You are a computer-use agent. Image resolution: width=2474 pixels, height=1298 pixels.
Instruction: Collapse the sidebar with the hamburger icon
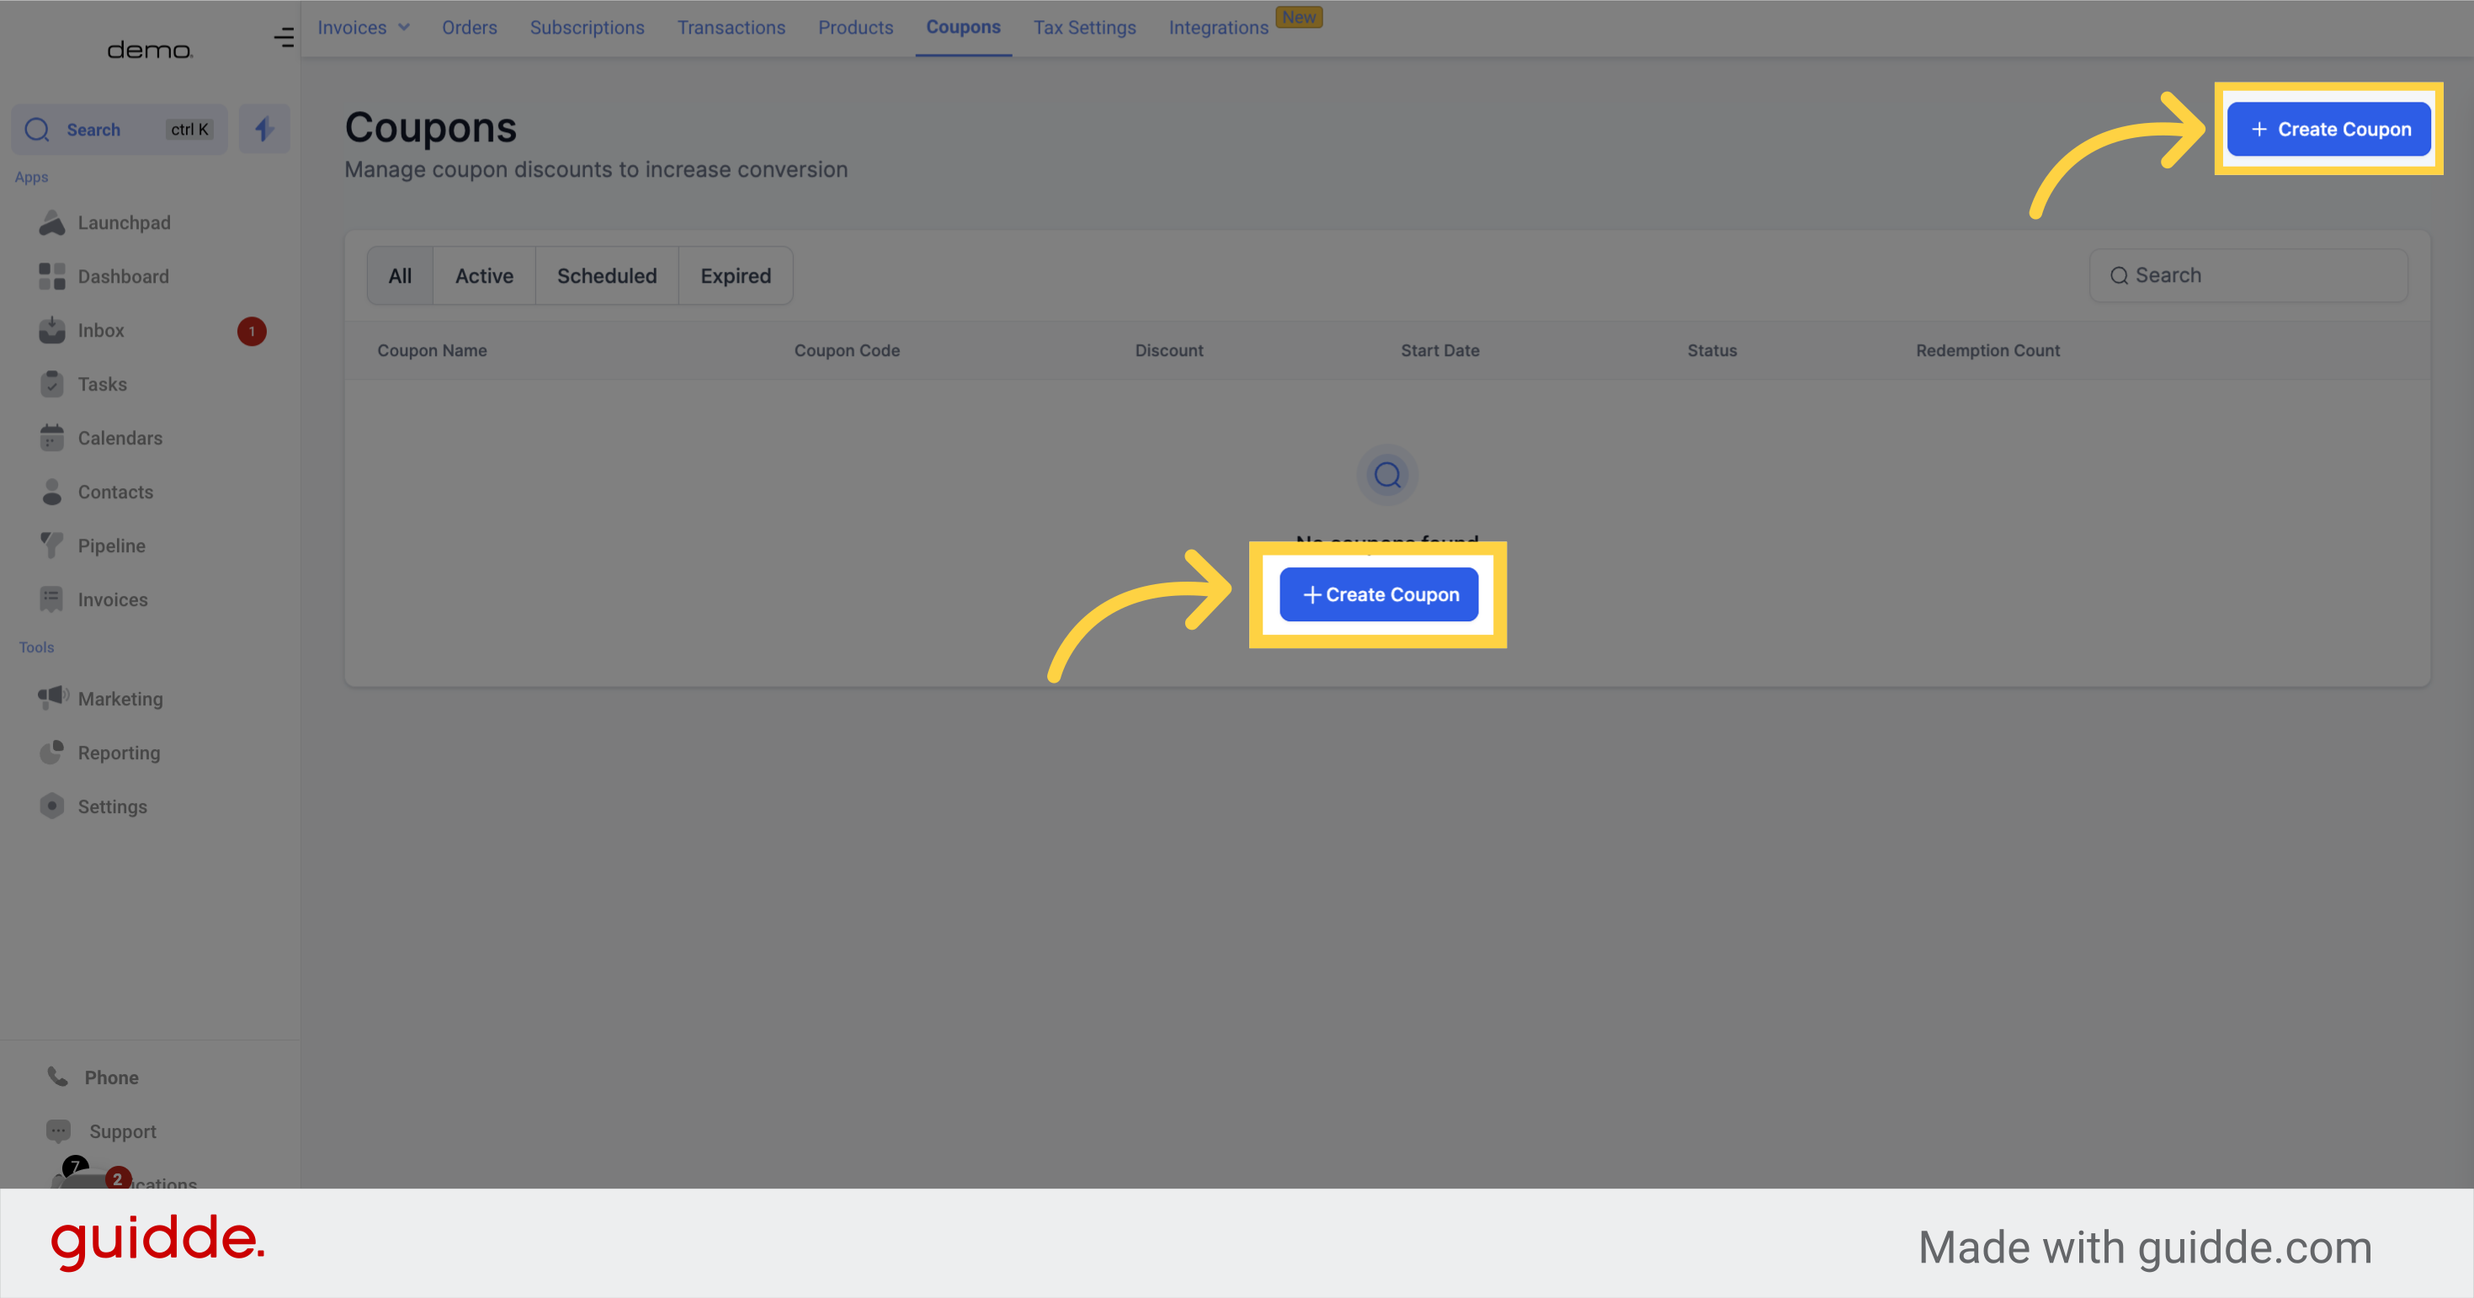[x=284, y=37]
